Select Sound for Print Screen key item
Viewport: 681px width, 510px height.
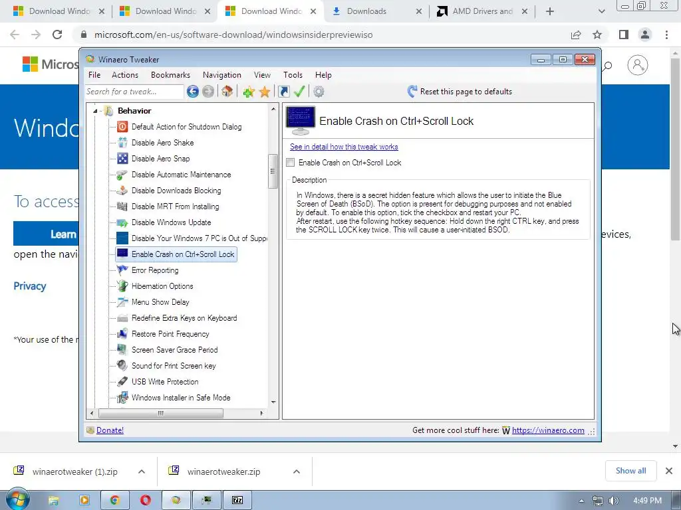click(x=174, y=366)
